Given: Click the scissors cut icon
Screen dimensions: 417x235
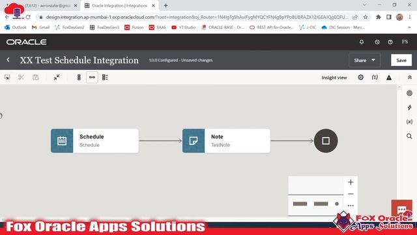Looking at the screenshot, I should pyautogui.click(x=22, y=78).
